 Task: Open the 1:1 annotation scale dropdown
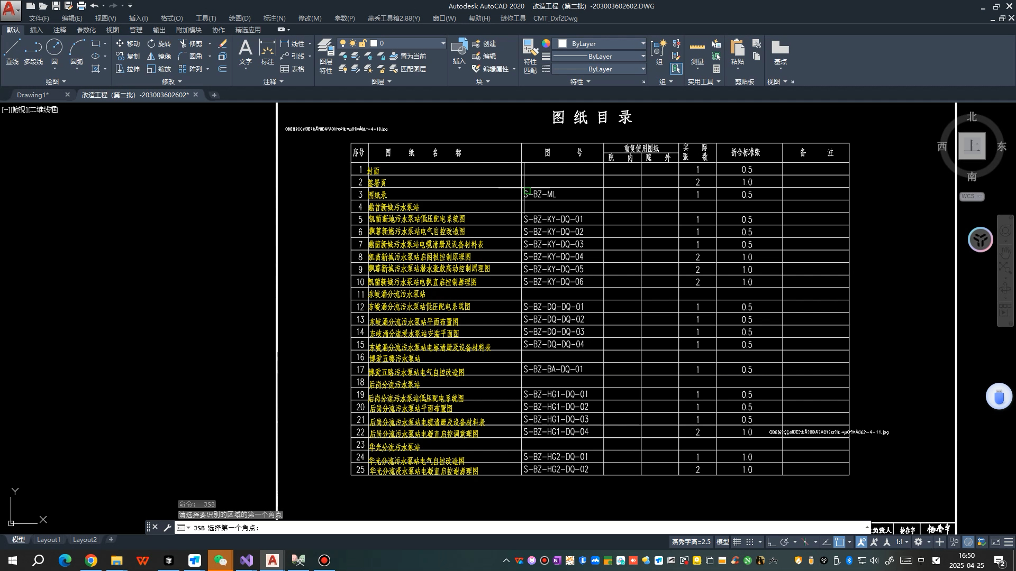902,542
